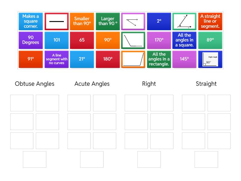Screen dimensions: 241x181
Task: Click the '2°' tile
Action: point(159,21)
